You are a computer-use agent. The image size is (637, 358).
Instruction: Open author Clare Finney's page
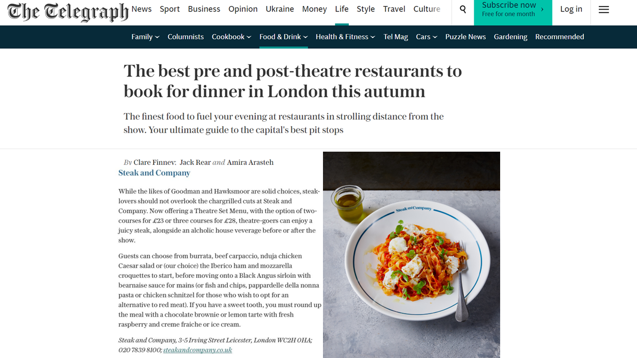pyautogui.click(x=154, y=162)
